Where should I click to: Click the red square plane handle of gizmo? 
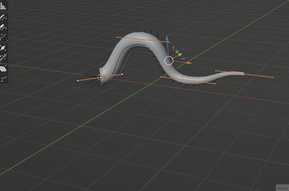coord(173,48)
